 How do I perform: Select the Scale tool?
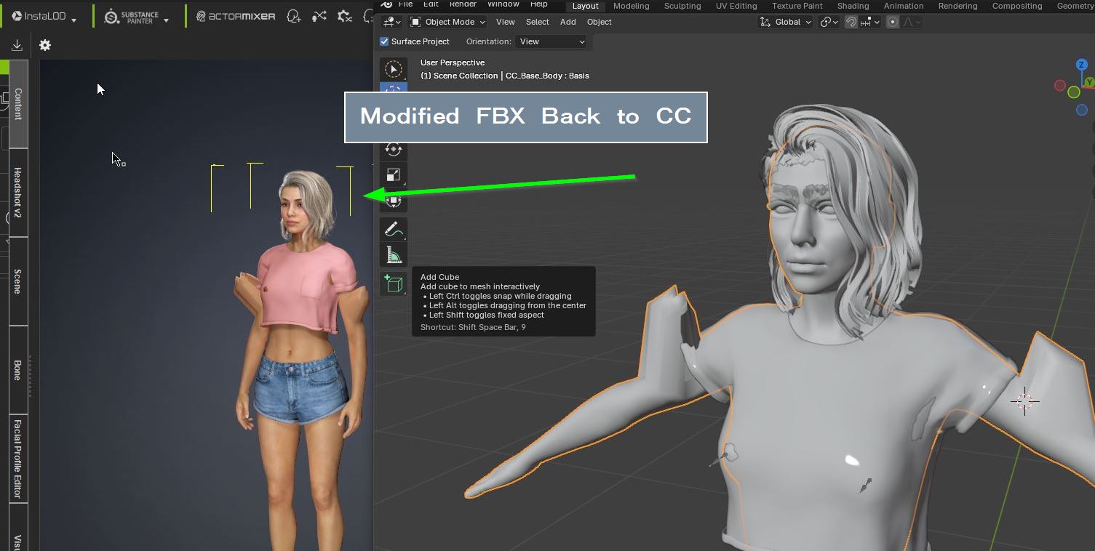click(x=393, y=175)
